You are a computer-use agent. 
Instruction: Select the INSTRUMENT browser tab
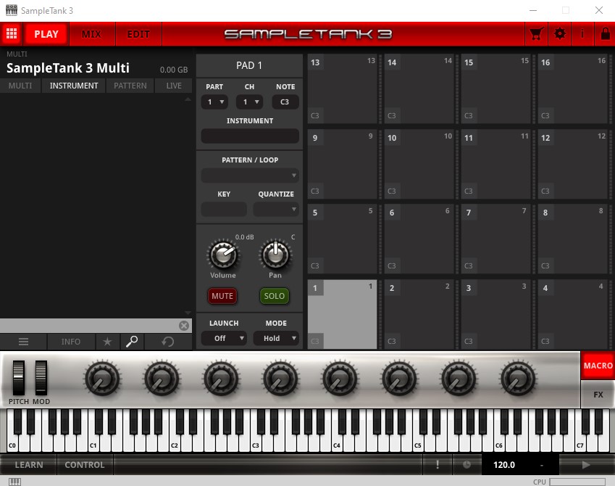74,86
